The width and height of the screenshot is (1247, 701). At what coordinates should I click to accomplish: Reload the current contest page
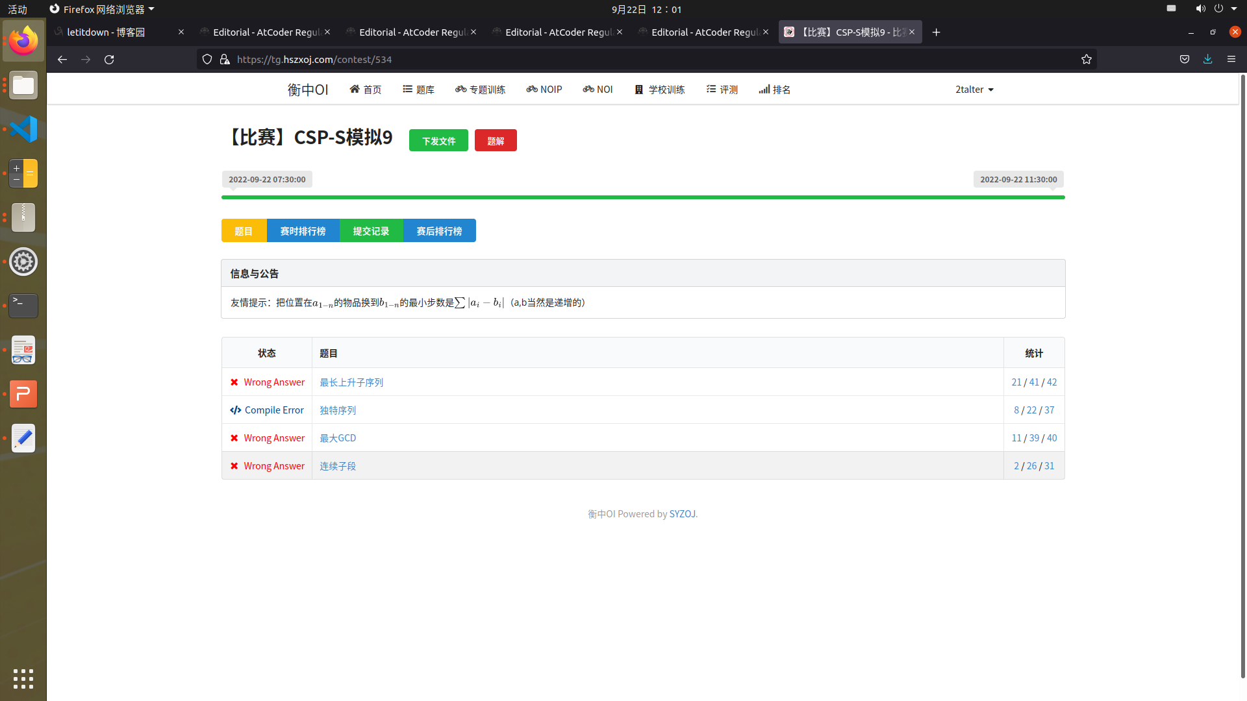click(109, 59)
